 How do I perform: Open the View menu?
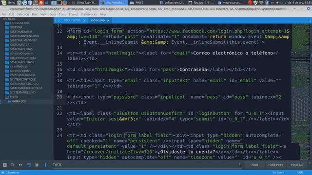[x=43, y=14]
